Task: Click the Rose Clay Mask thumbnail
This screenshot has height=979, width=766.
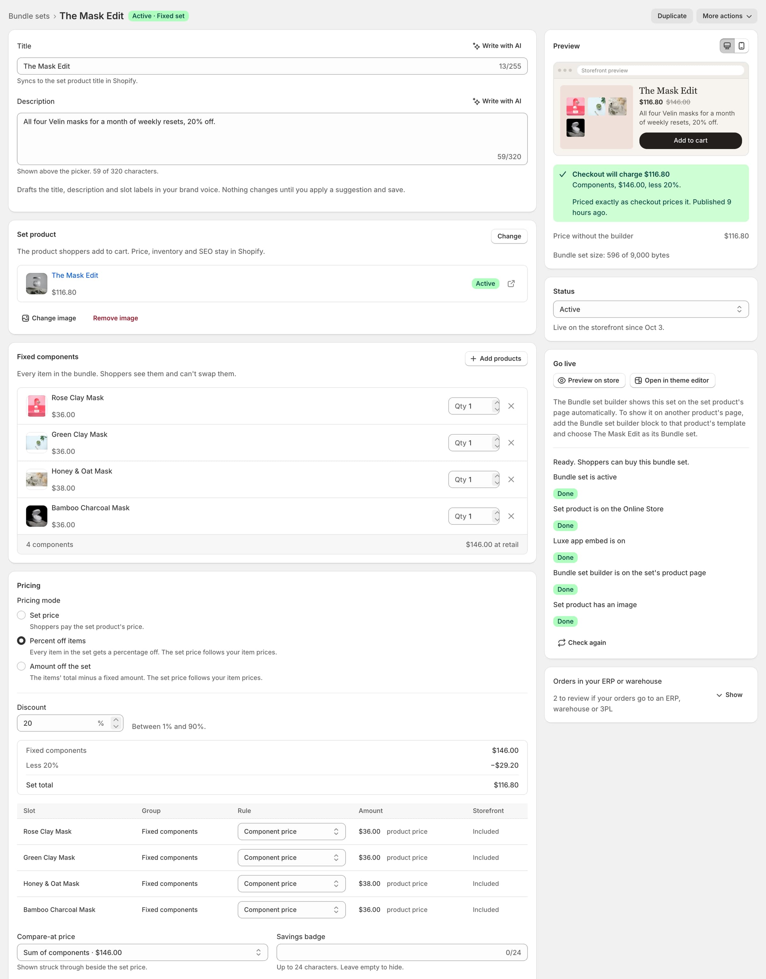Action: pyautogui.click(x=36, y=406)
